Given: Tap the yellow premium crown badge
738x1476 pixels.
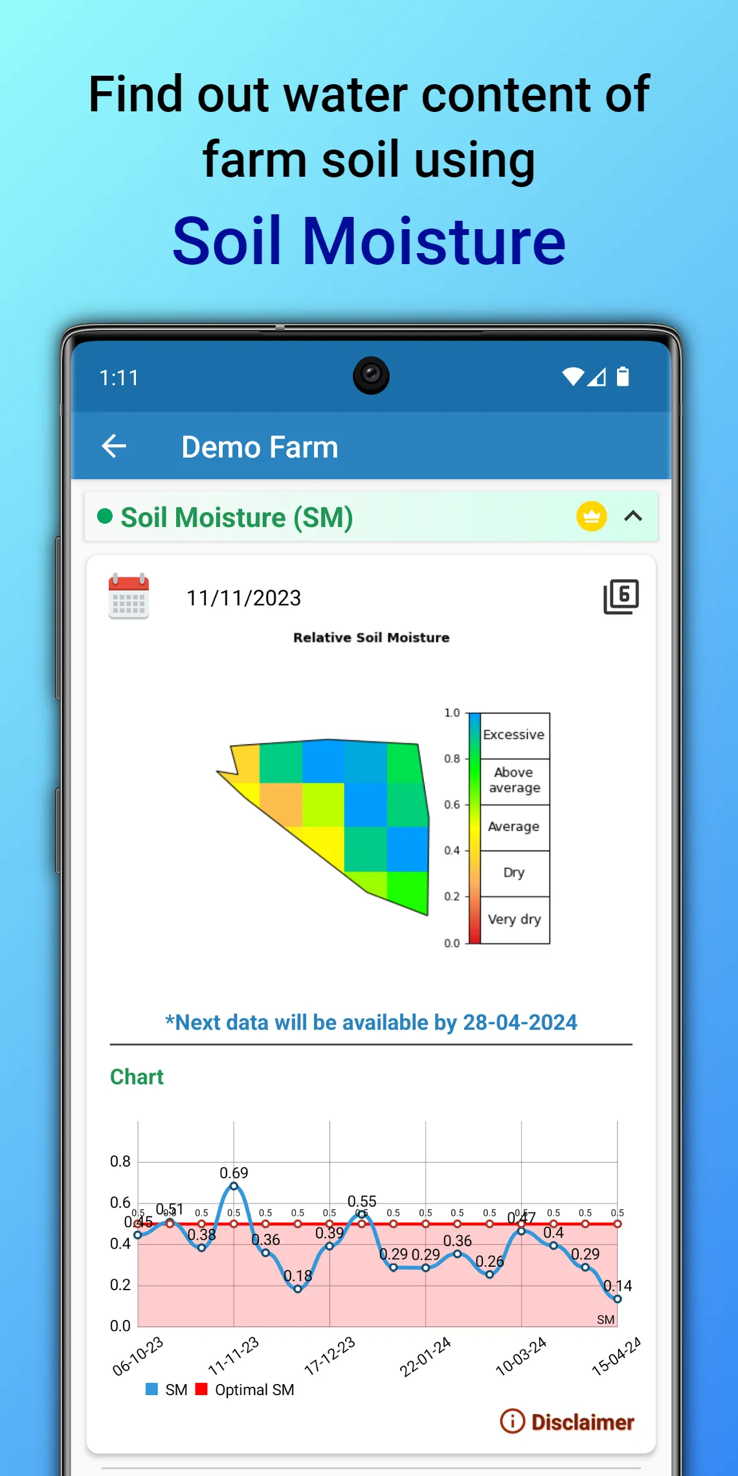Looking at the screenshot, I should [x=592, y=517].
